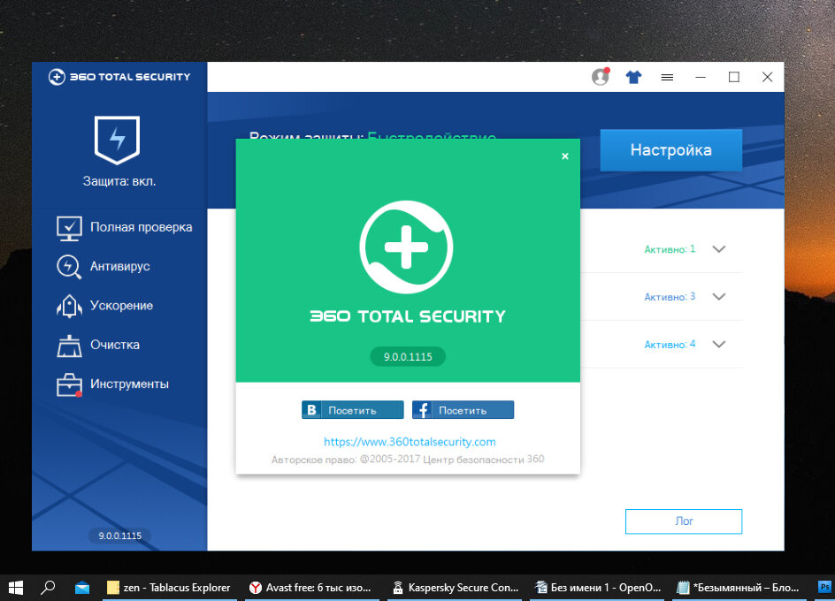Screen dimensions: 835x601
Task: Expand the Активно: 4 row chevron
Action: pyautogui.click(x=719, y=344)
